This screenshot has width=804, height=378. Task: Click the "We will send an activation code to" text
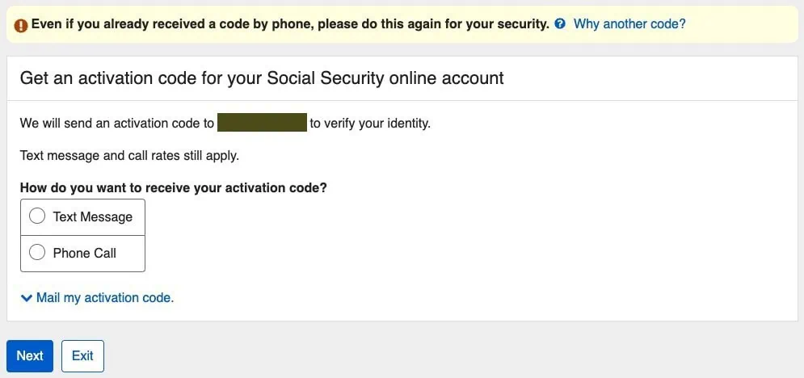(117, 124)
